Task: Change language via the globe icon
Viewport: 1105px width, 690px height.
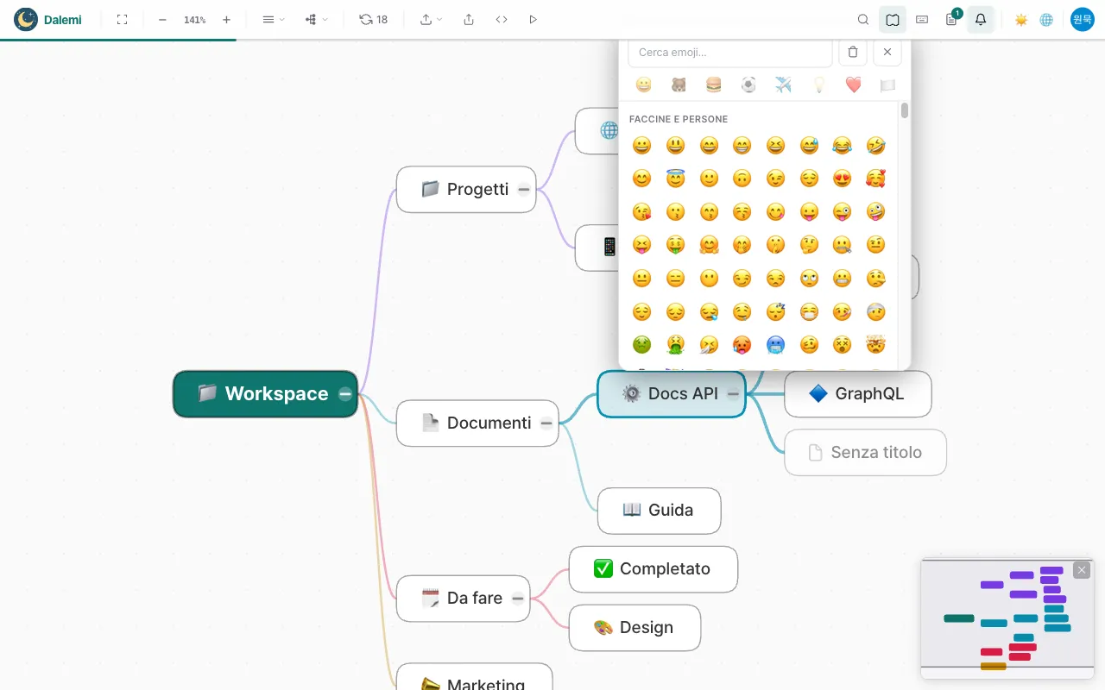Action: (1046, 19)
